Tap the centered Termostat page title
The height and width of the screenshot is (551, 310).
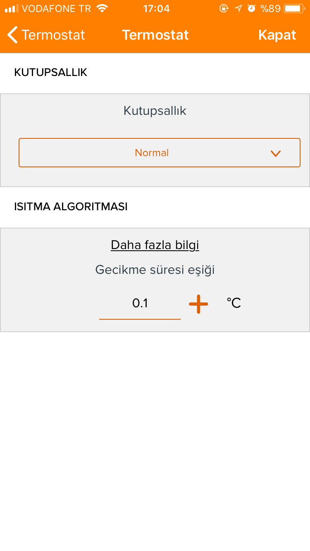point(155,35)
